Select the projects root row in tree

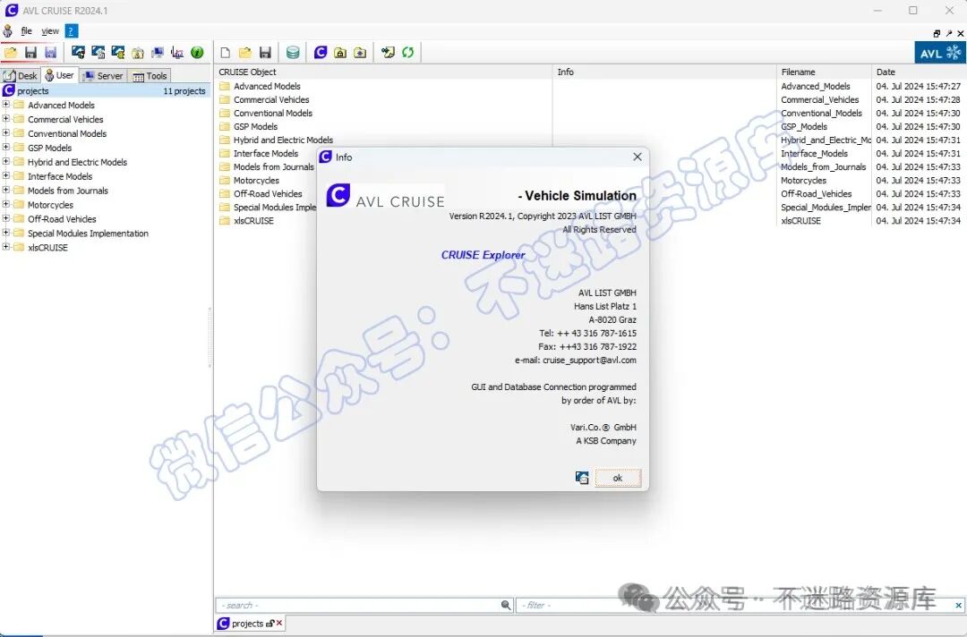click(106, 90)
